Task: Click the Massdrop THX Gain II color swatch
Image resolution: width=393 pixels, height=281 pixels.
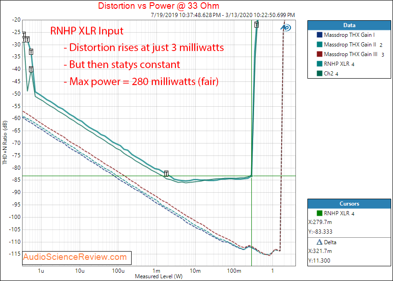Action: click(x=319, y=45)
